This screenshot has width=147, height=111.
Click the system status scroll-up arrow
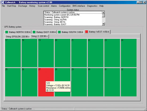click(103, 12)
